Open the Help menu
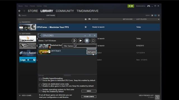 45,6
